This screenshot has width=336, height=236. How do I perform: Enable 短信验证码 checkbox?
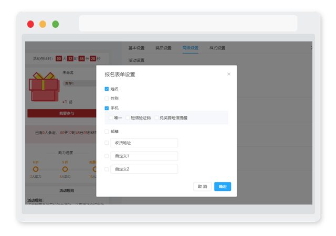tap(128, 118)
